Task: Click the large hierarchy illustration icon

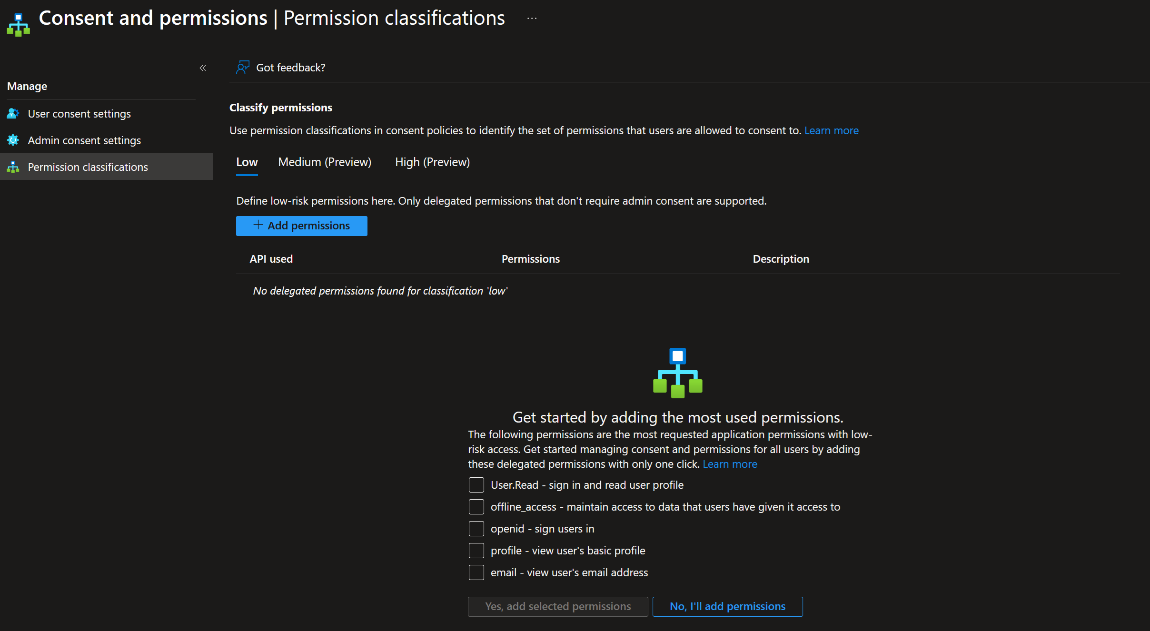Action: coord(678,373)
